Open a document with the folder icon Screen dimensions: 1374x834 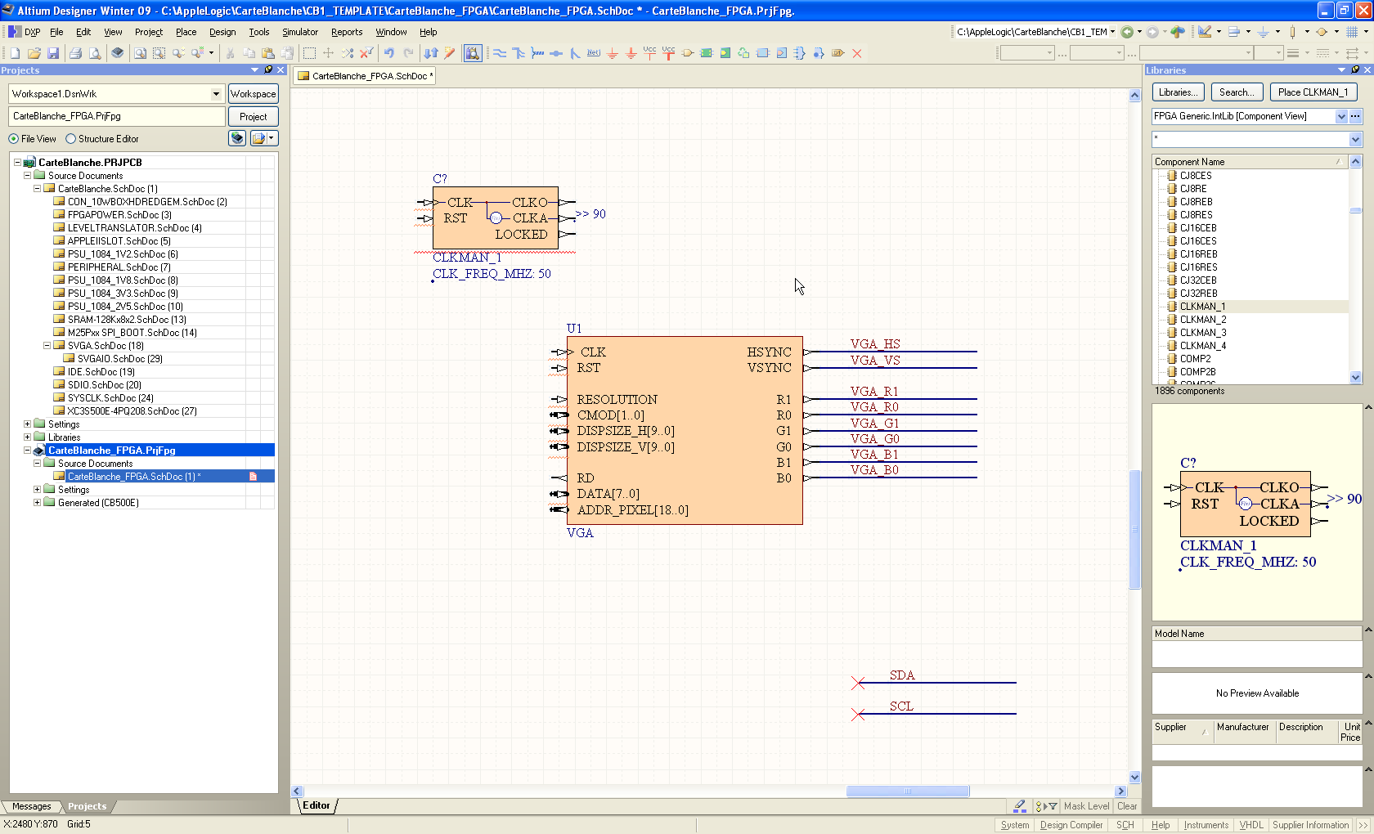pos(34,53)
